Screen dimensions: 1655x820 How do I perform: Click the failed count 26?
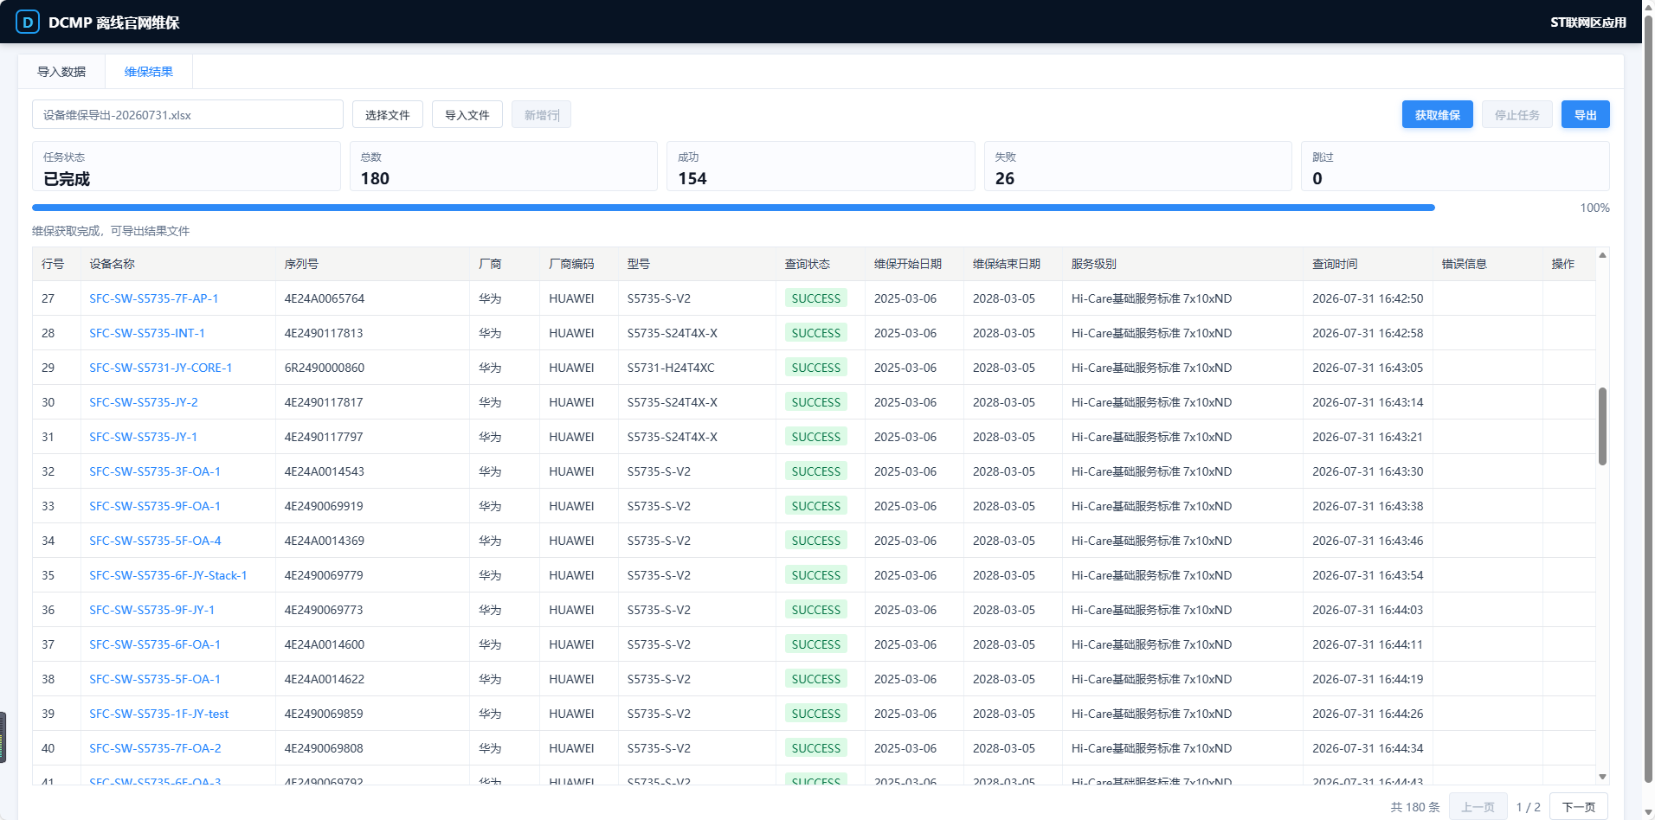tap(1005, 178)
